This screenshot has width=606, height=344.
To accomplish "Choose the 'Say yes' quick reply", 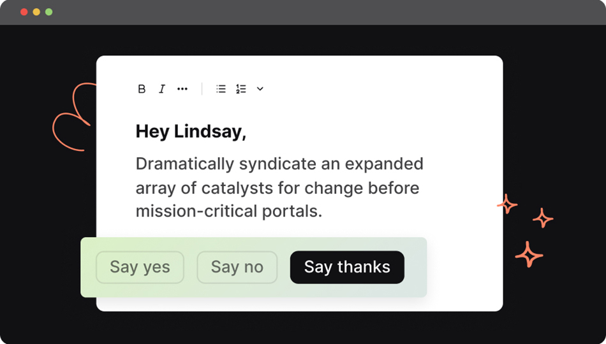I will tap(140, 267).
